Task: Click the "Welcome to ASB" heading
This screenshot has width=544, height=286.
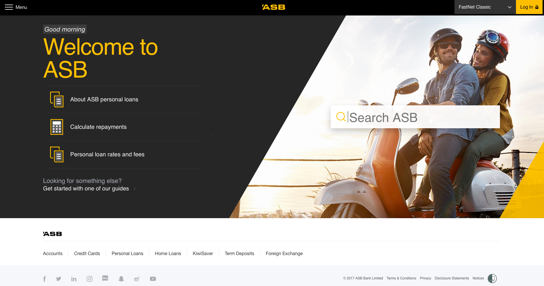Action: coord(100,58)
